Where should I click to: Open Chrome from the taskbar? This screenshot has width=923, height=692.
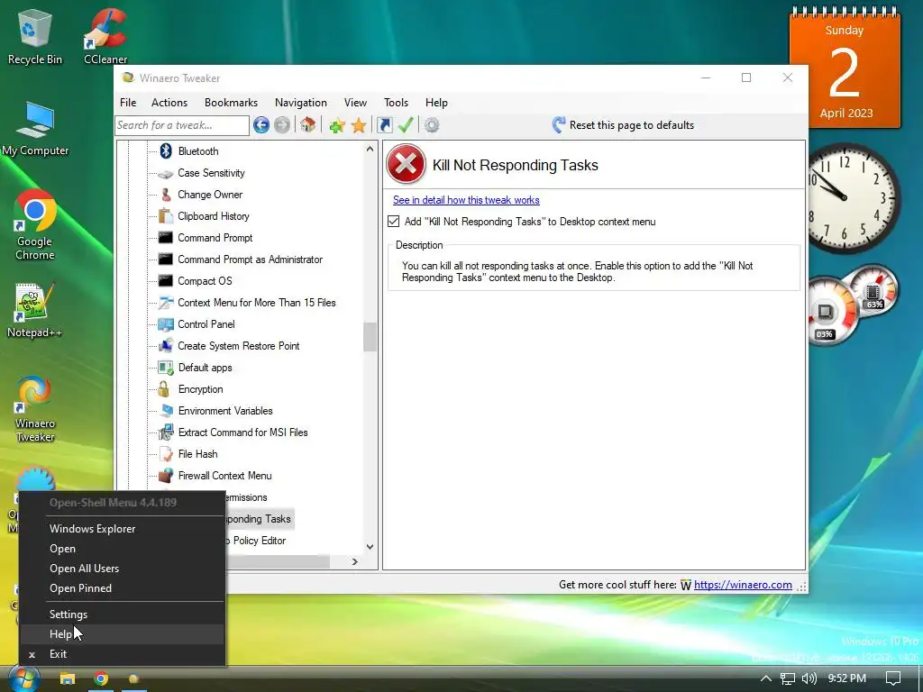[101, 679]
